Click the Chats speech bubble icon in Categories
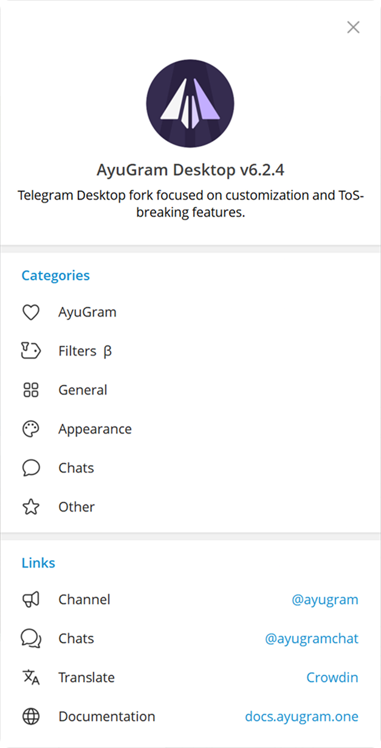Screen dimensions: 381x748 coord(31,468)
